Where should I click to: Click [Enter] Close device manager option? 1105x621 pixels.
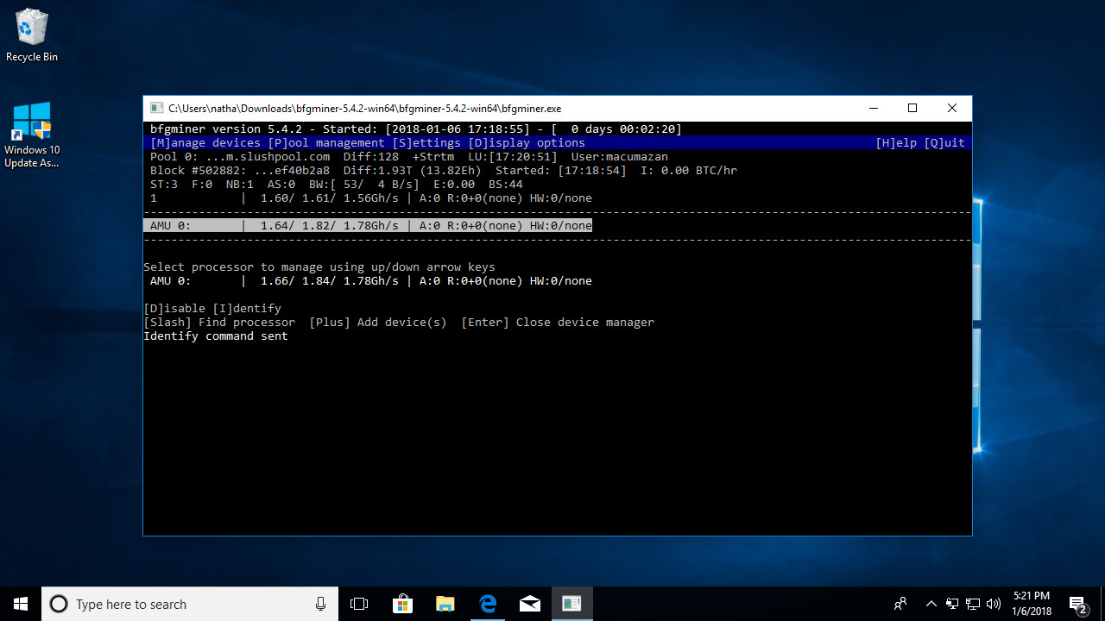(558, 323)
